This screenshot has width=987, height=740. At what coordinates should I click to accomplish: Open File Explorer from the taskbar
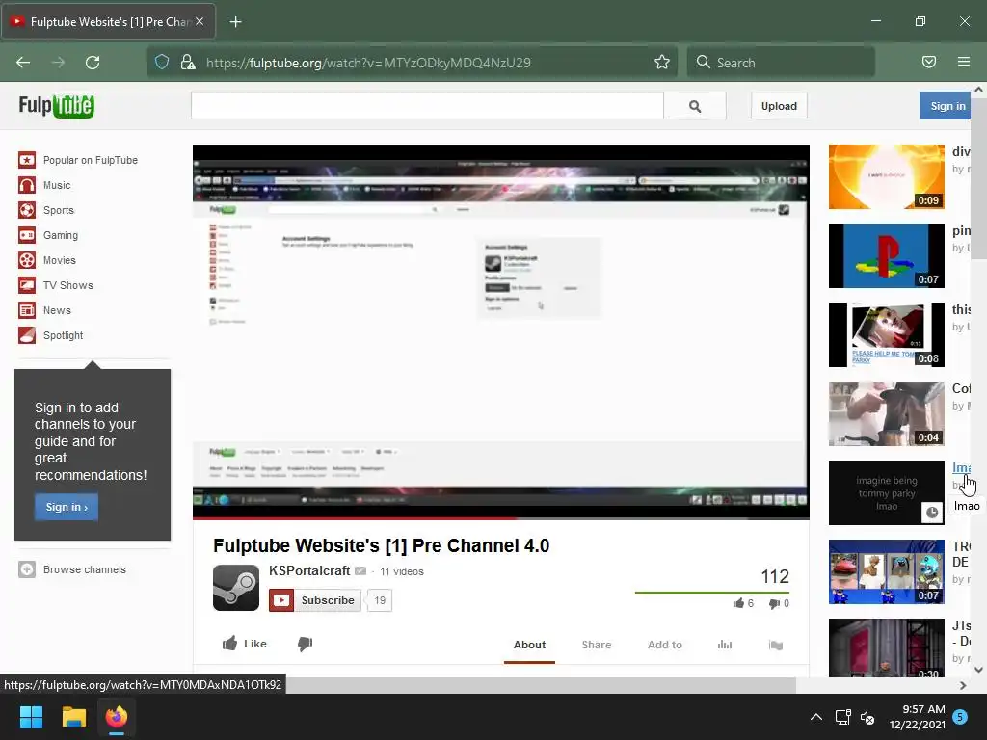(x=73, y=717)
